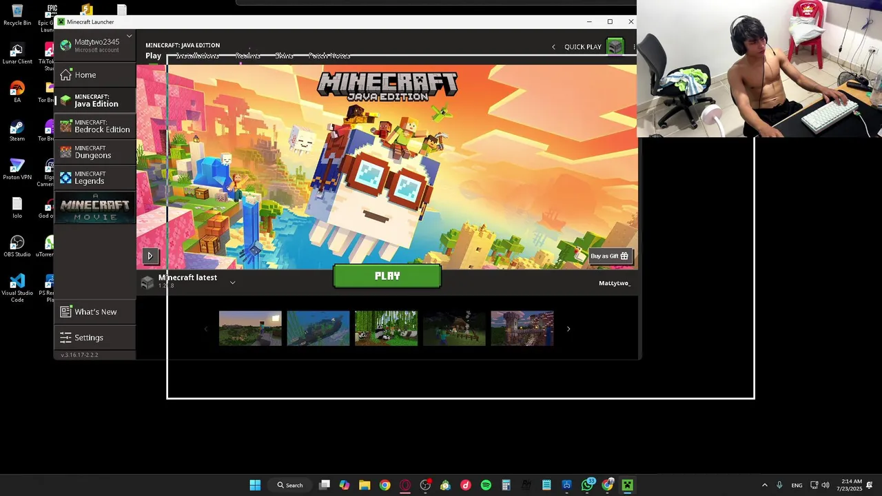The image size is (882, 496).
Task: Click the Buy as Gift button
Action: click(610, 256)
